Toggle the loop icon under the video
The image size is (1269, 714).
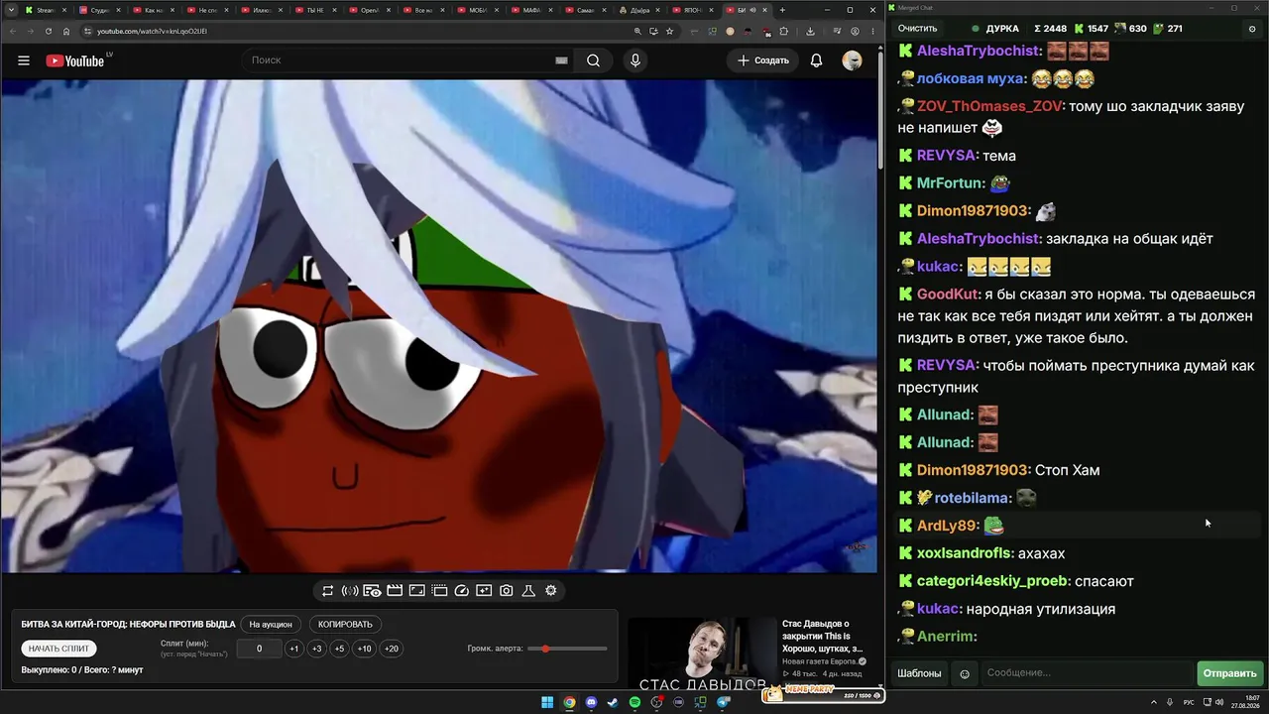(327, 591)
